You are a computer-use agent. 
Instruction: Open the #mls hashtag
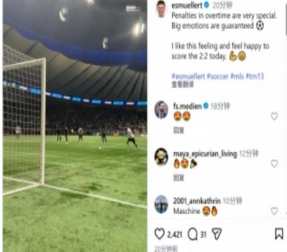(237, 76)
